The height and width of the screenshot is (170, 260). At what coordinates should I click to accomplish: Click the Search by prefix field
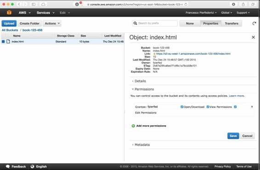(155, 23)
